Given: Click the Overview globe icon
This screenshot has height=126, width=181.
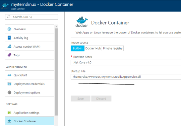Looking at the screenshot, I should click(9, 29).
